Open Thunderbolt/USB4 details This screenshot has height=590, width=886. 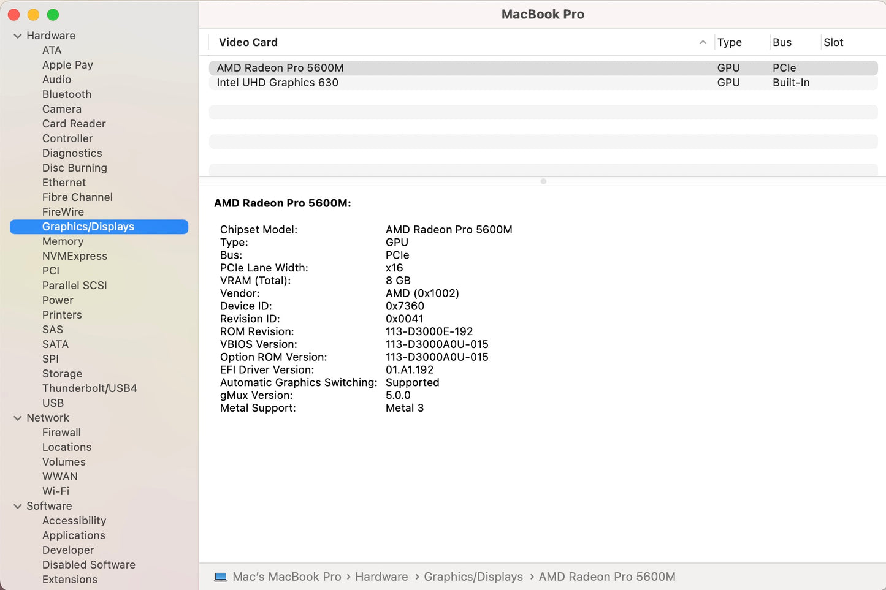click(x=89, y=388)
